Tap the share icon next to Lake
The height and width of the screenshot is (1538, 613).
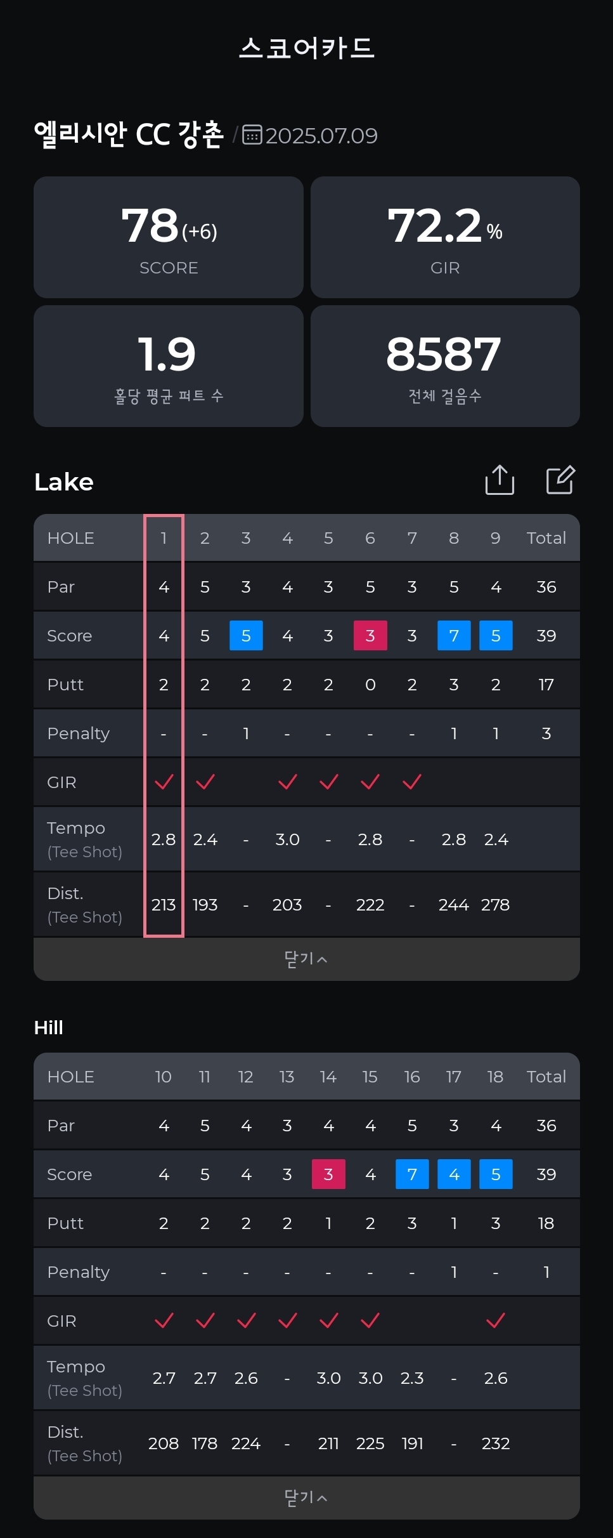(x=500, y=480)
